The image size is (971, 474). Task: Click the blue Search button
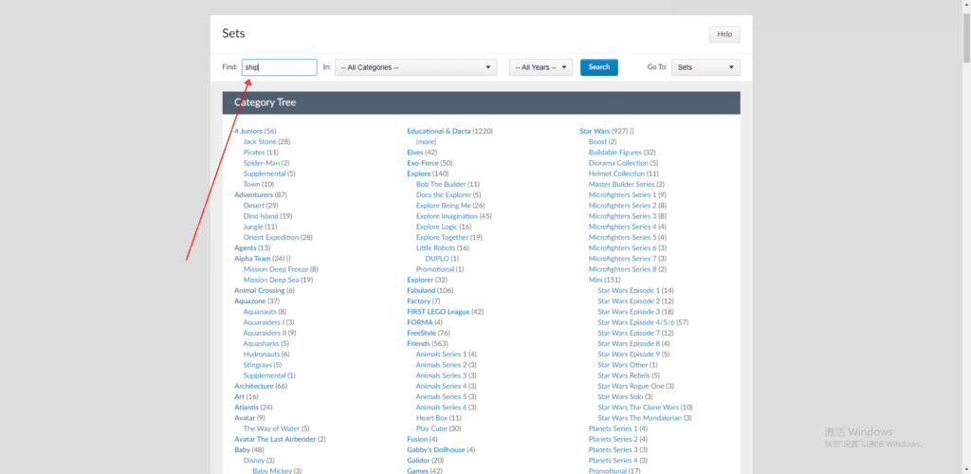click(599, 66)
